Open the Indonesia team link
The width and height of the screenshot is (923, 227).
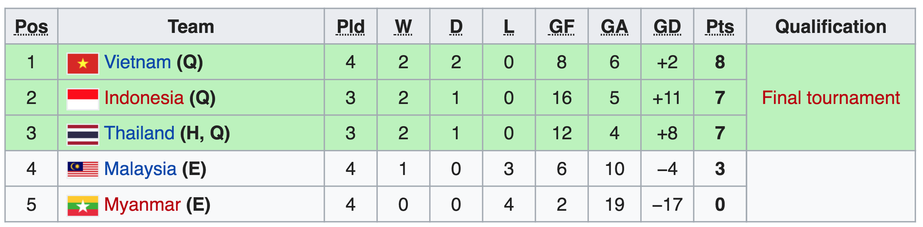[x=144, y=98]
